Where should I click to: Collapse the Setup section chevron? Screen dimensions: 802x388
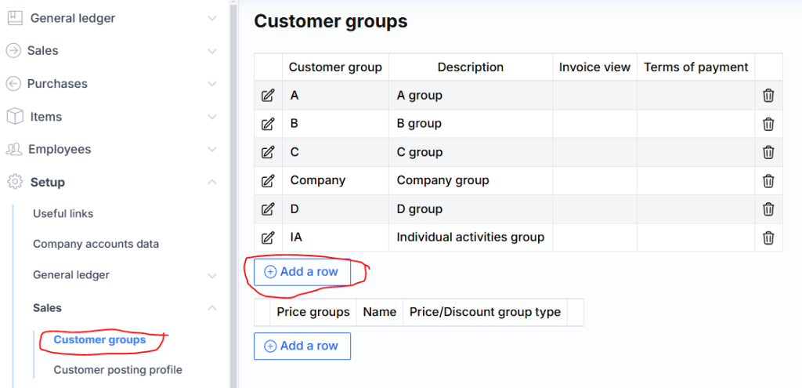pos(212,182)
